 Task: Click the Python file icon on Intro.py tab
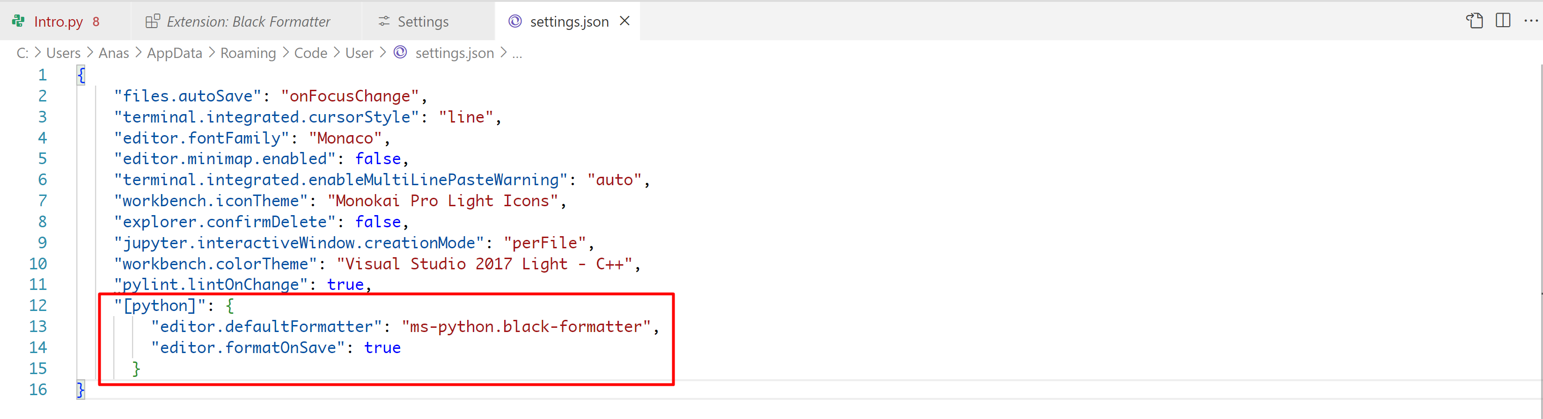pos(19,22)
